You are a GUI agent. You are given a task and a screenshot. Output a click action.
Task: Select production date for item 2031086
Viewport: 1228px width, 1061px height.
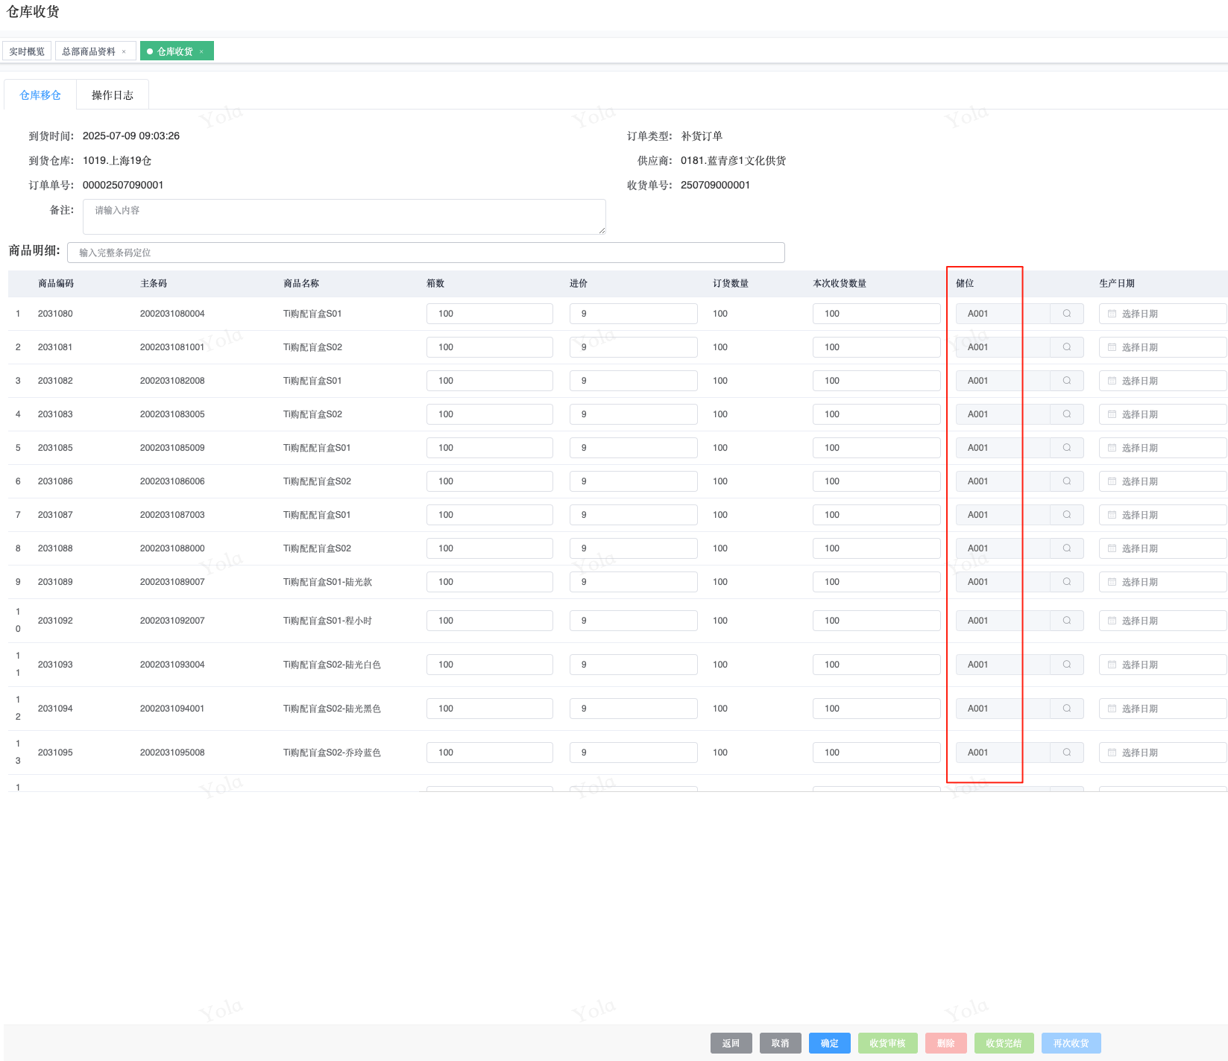coord(1162,481)
